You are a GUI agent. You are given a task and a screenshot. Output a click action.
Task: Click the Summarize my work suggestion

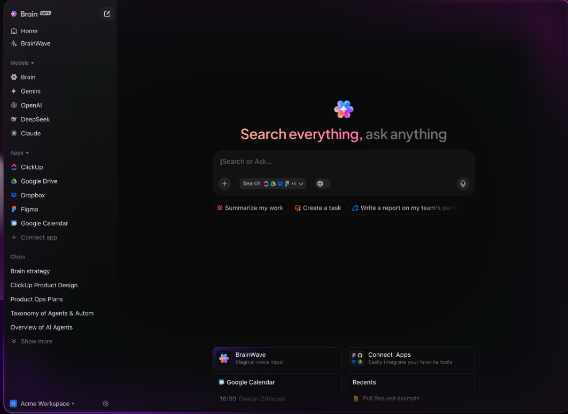(251, 208)
